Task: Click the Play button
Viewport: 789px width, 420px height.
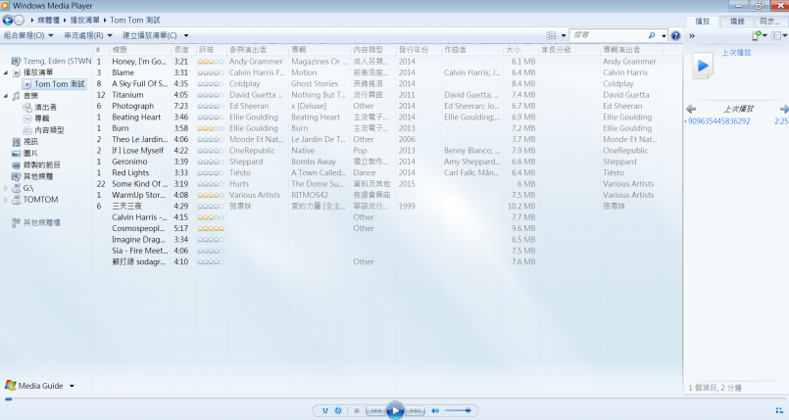Action: point(395,410)
